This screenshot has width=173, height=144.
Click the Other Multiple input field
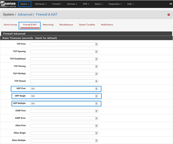[64, 140]
